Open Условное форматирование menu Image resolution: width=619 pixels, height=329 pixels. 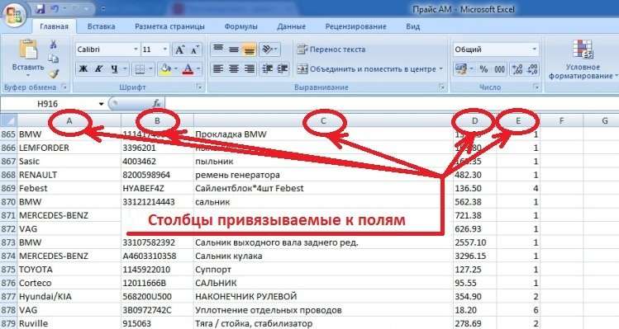(583, 59)
